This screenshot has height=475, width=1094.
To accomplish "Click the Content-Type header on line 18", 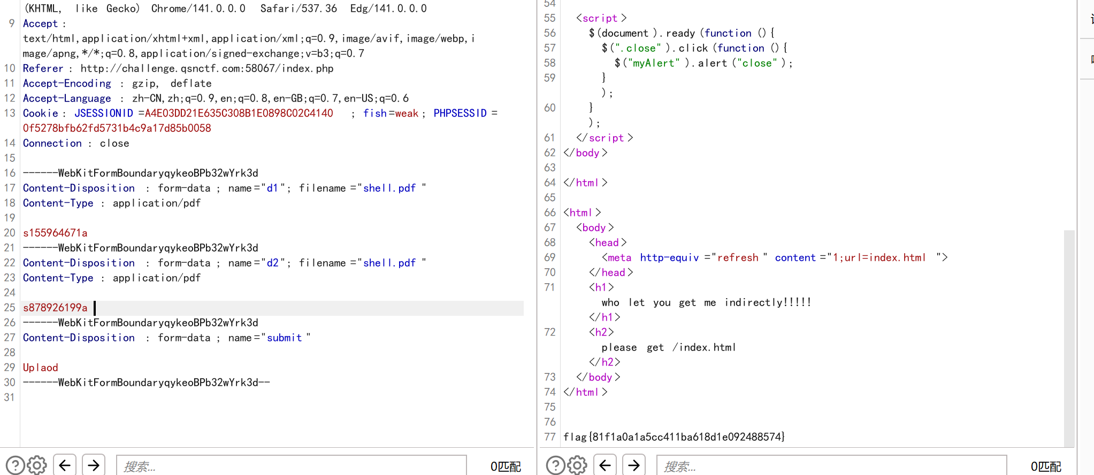I will pos(58,203).
